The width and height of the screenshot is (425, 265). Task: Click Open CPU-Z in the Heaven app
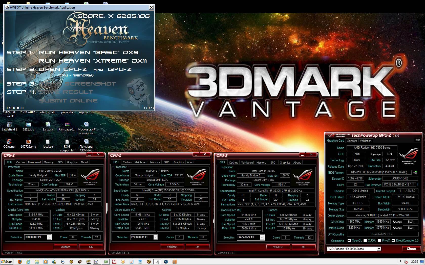coord(63,69)
